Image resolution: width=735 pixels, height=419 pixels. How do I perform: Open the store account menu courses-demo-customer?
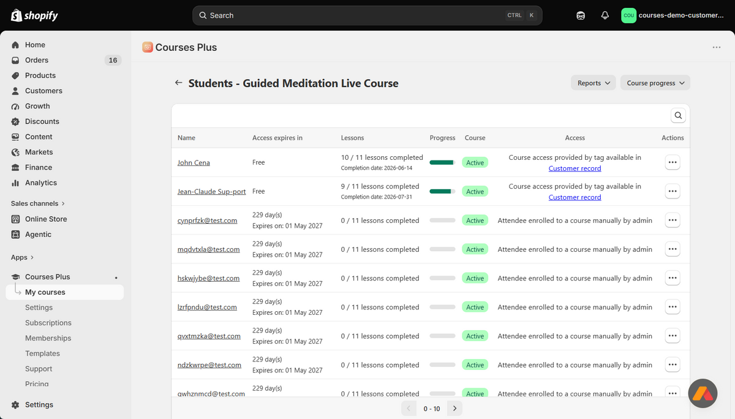click(x=673, y=15)
